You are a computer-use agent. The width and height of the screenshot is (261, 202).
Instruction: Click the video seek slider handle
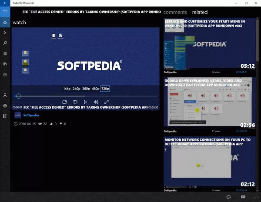click(19, 96)
